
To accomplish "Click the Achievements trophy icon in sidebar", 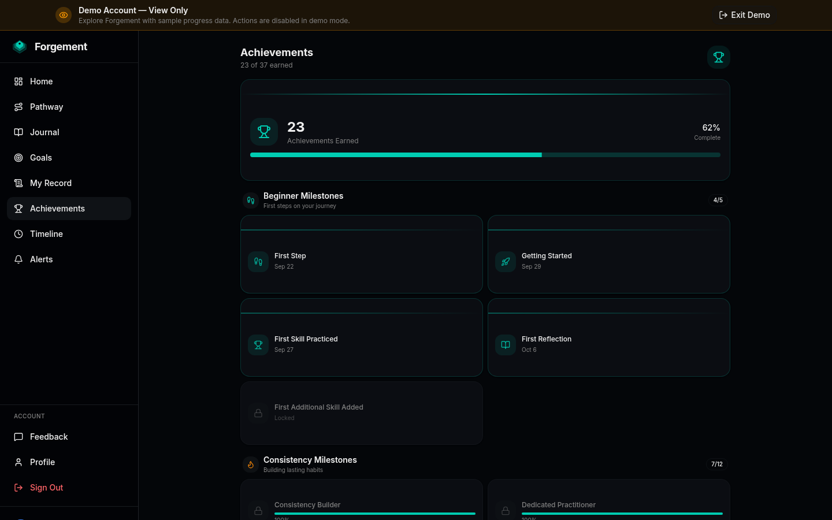I will tap(18, 209).
